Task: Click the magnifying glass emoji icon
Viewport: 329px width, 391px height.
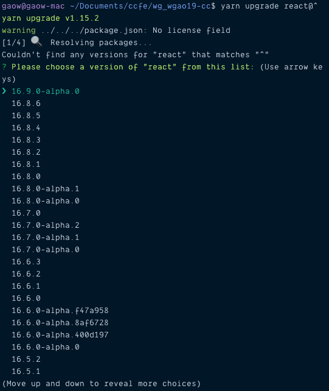Action: (36, 41)
